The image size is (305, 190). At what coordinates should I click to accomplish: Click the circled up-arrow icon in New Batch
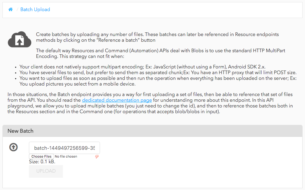coord(14,147)
